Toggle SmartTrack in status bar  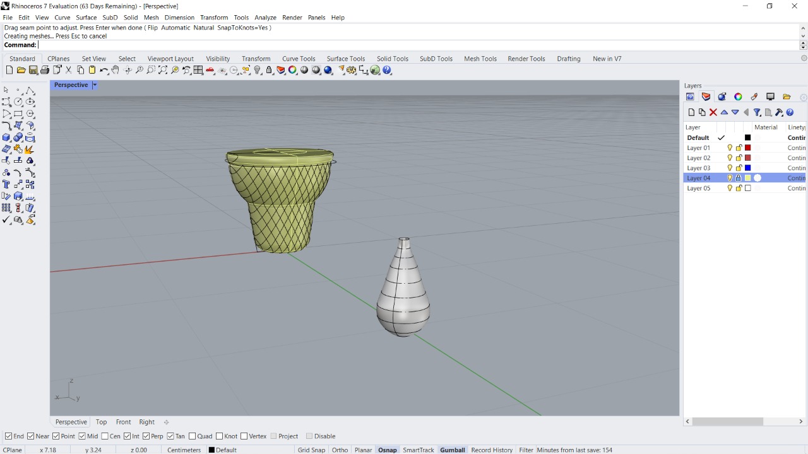point(419,450)
